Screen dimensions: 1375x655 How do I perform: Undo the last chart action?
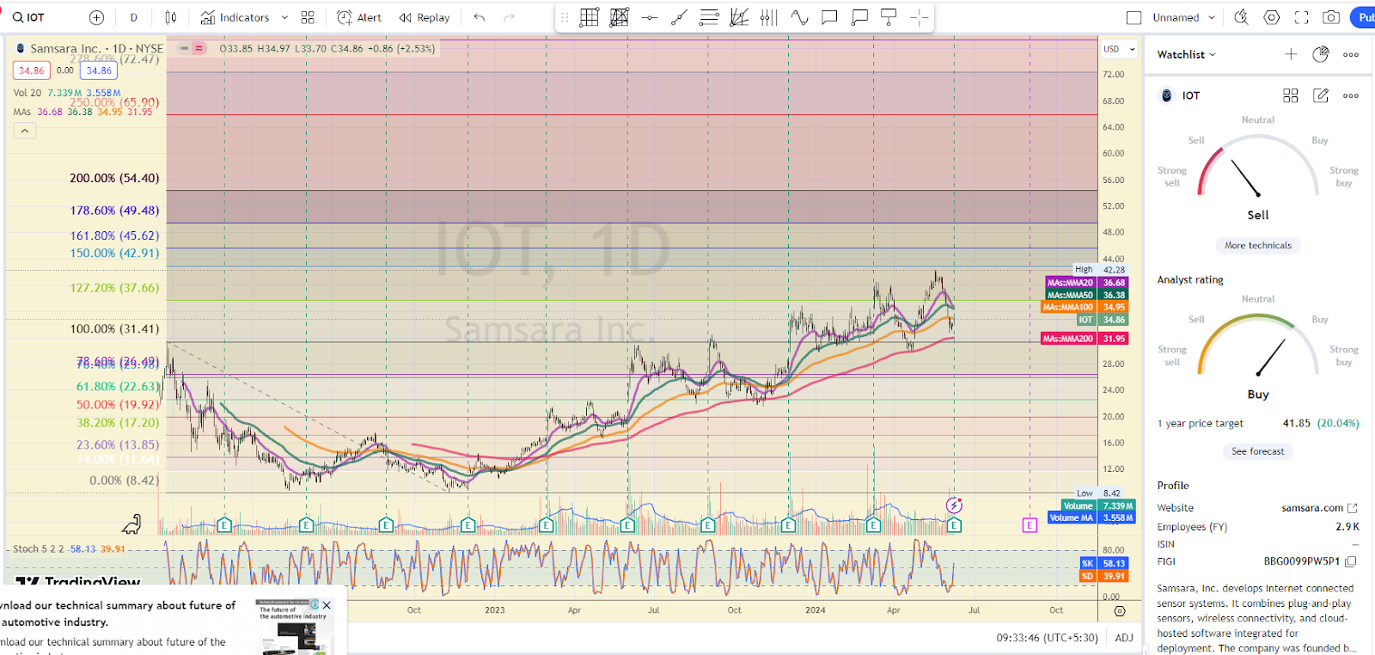(480, 17)
